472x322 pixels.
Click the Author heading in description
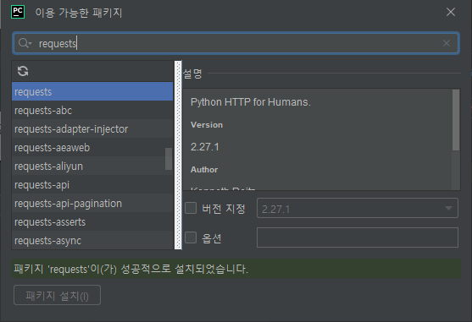click(204, 170)
